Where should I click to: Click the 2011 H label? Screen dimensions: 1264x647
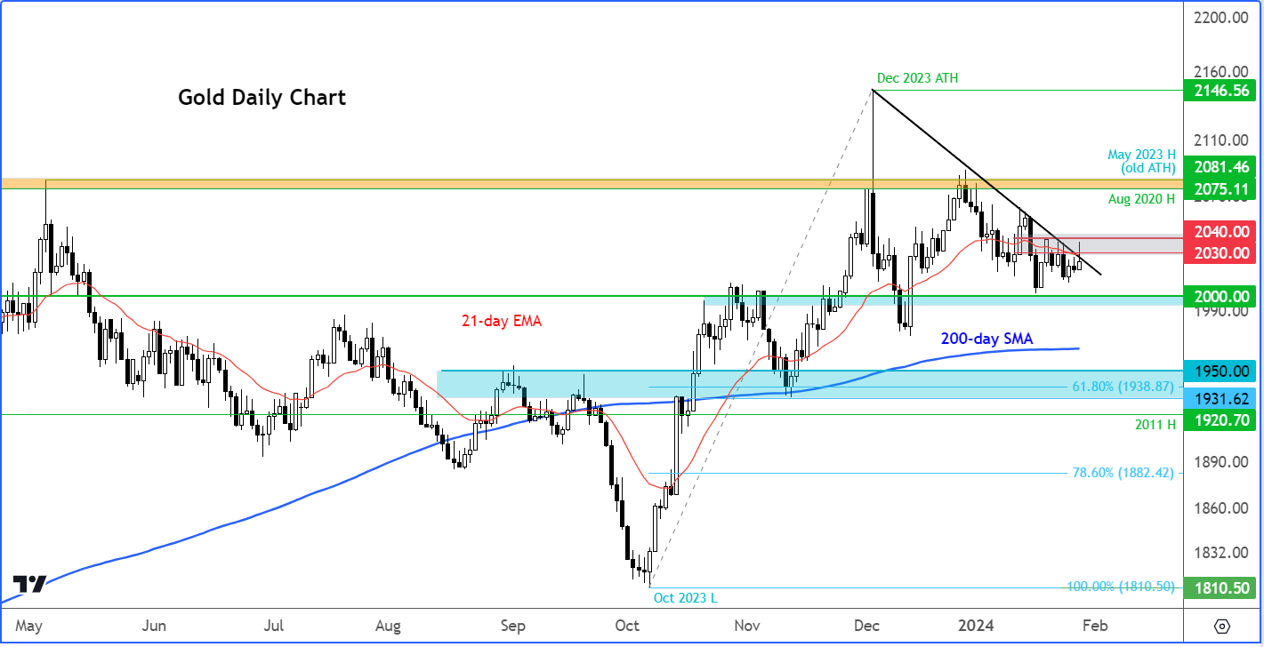(1155, 425)
